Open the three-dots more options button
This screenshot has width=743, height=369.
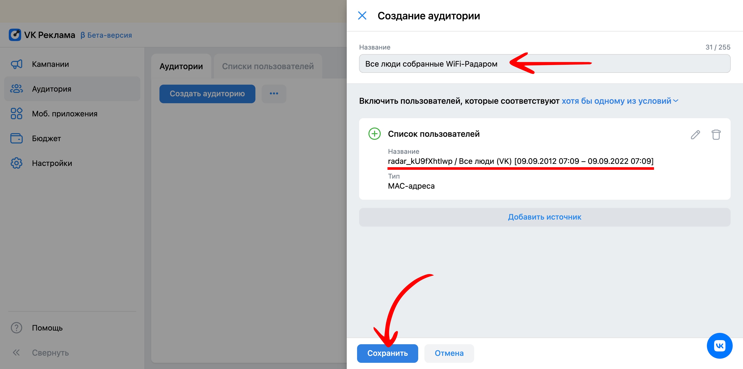(274, 94)
